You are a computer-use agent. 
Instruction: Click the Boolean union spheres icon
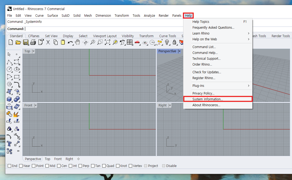tap(16, 99)
